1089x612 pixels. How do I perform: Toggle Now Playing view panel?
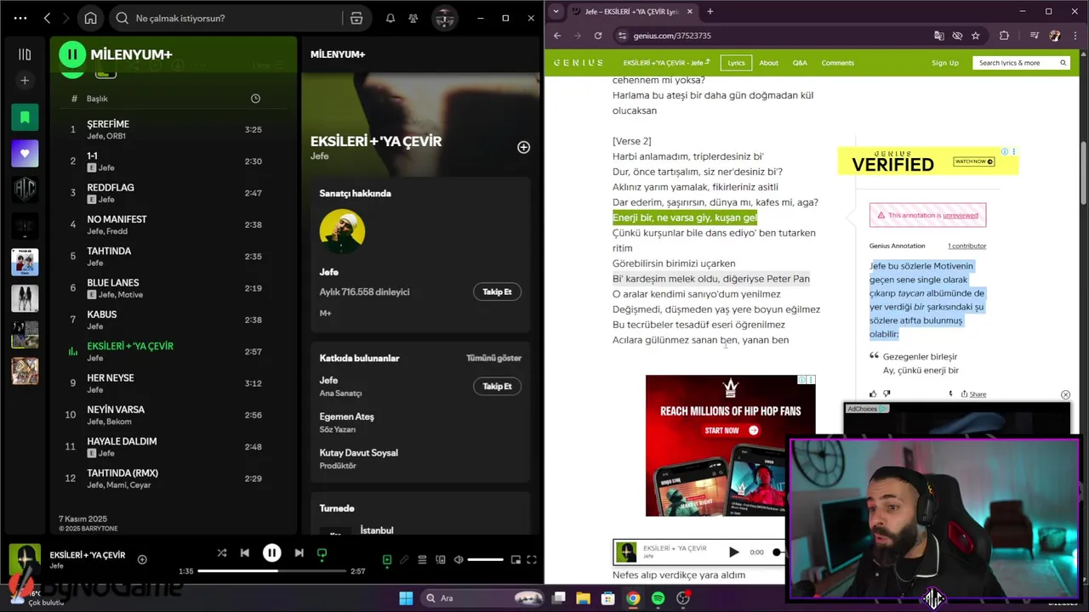[387, 559]
